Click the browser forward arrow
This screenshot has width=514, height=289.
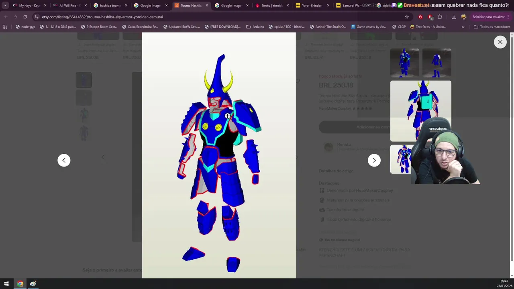pyautogui.click(x=15, y=17)
